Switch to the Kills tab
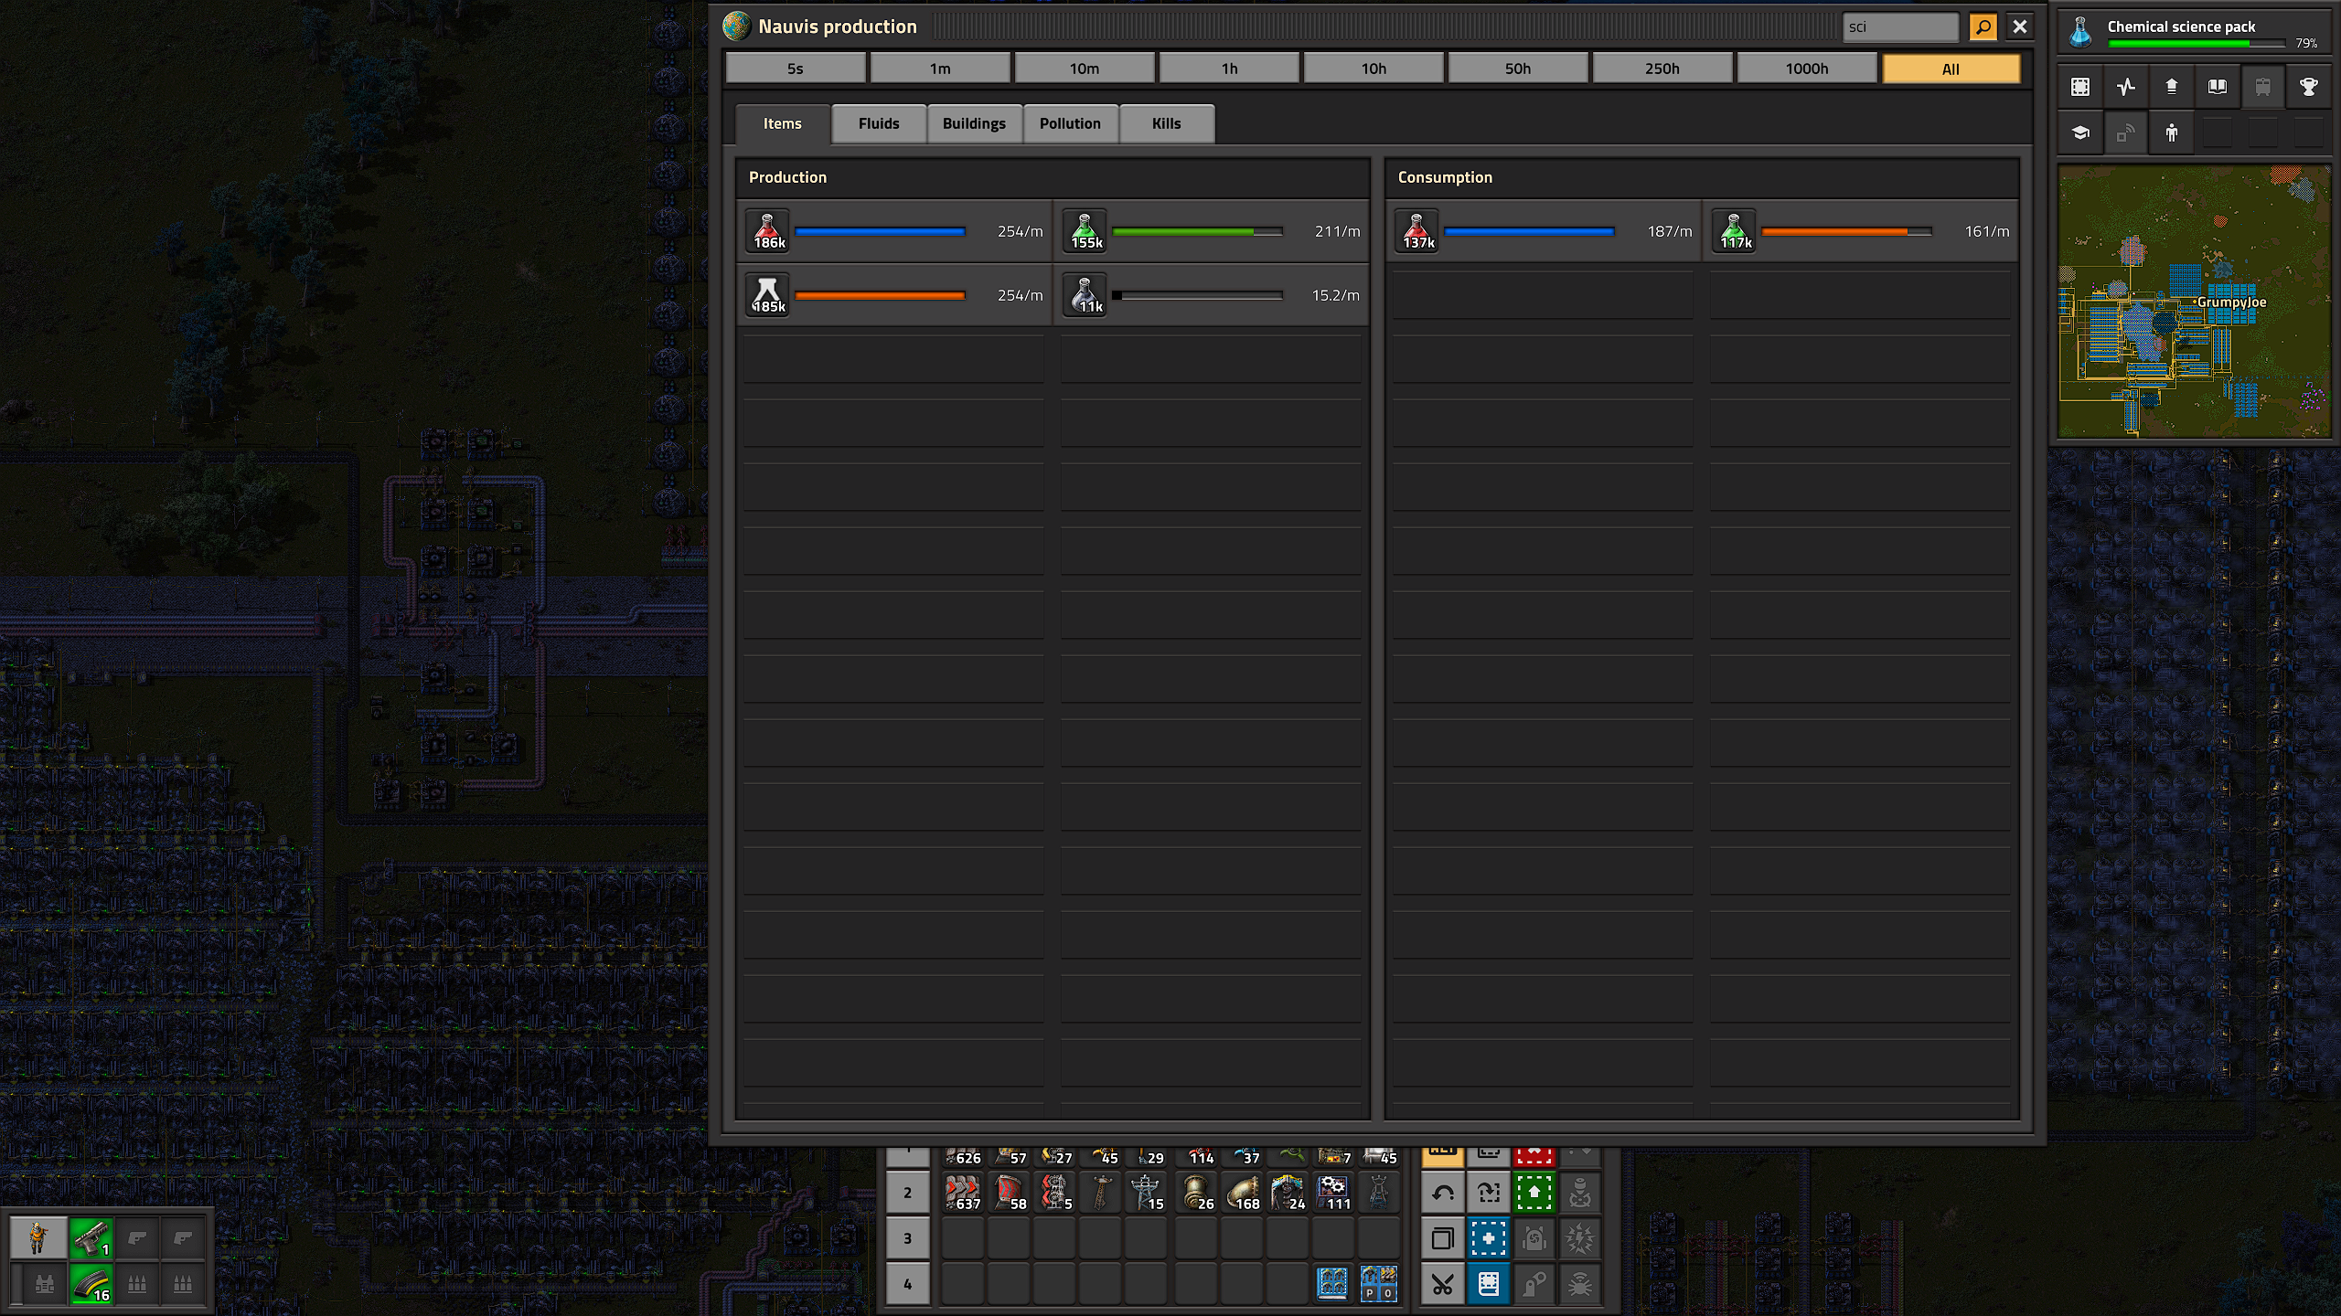The width and height of the screenshot is (2341, 1316). pyautogui.click(x=1167, y=123)
